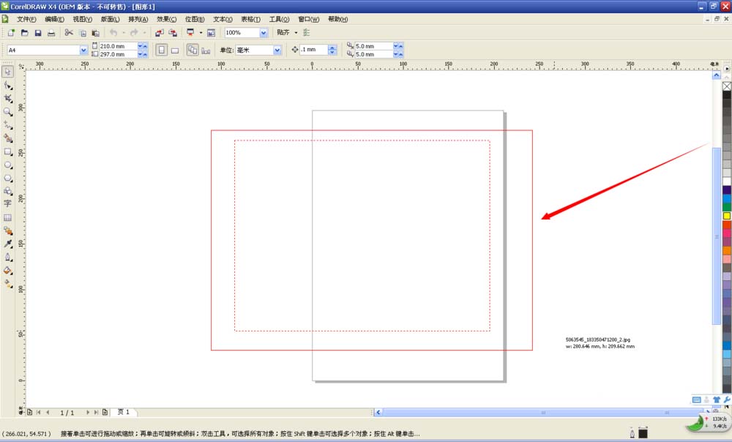Click the Save diskette icon
The width and height of the screenshot is (732, 442).
coord(38,33)
